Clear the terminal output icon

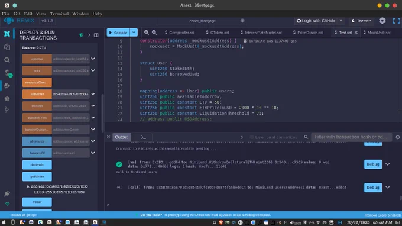(x=398, y=137)
